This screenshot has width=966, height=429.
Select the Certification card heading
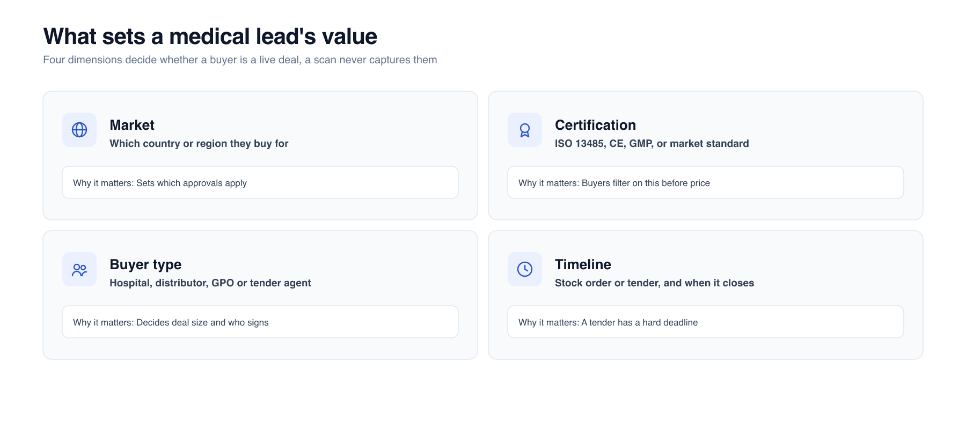point(595,125)
